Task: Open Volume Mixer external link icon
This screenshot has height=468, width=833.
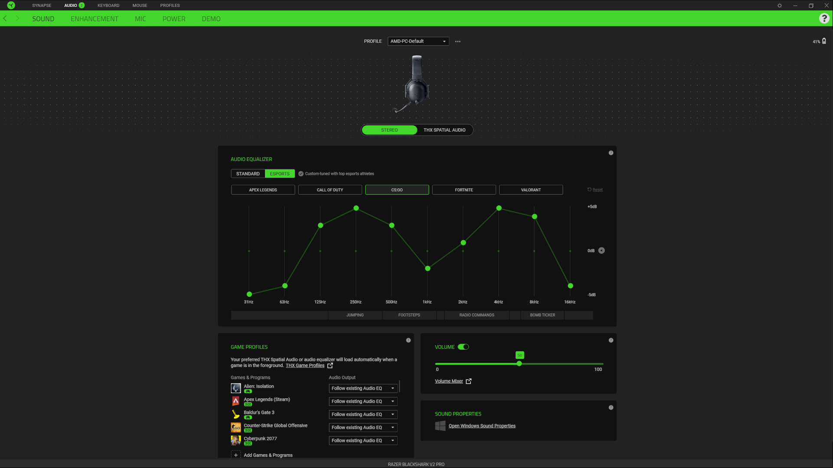Action: click(468, 381)
